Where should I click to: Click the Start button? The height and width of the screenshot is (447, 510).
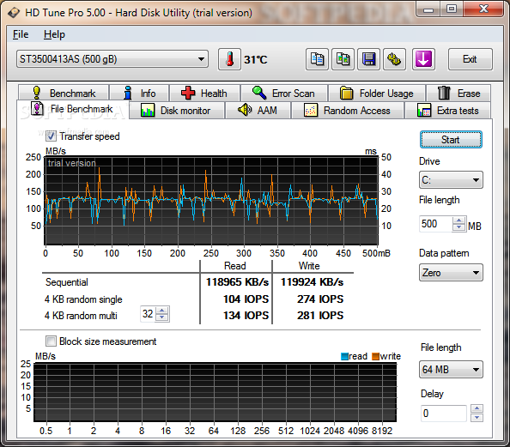451,140
